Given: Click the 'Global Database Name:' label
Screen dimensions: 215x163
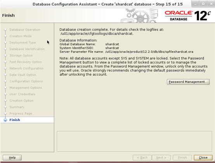Looking at the screenshot, I should pos(78,44).
